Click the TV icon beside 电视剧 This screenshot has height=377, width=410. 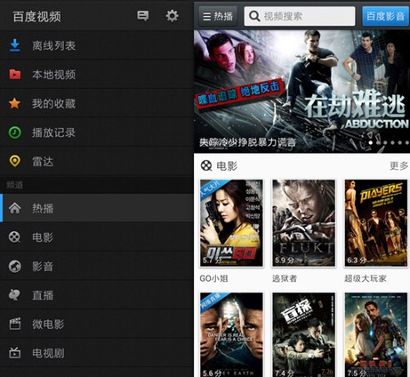14,353
